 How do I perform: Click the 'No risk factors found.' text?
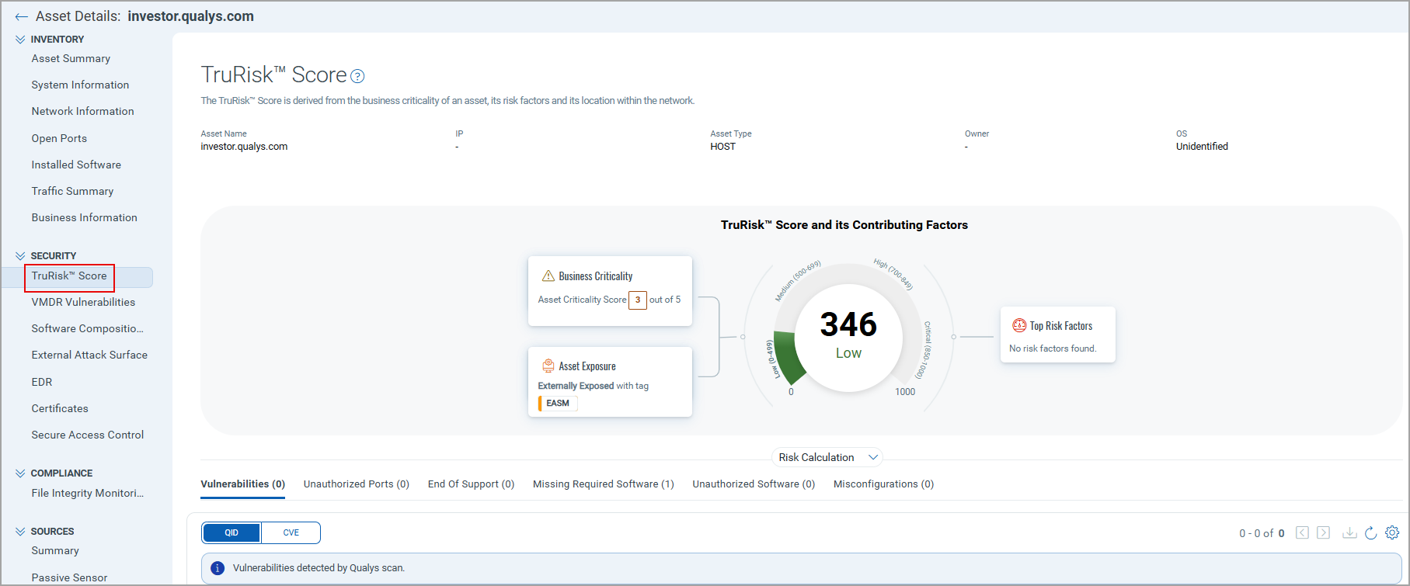1053,348
